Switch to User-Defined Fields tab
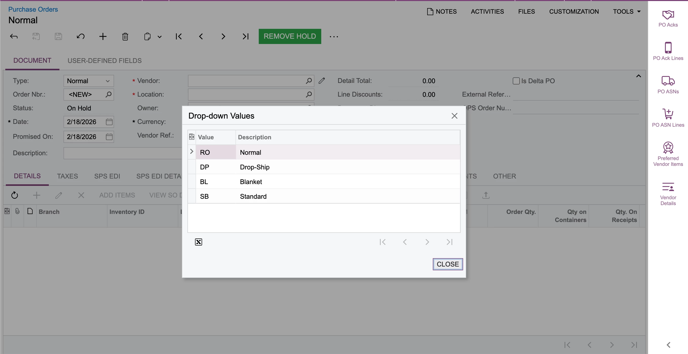Viewport: 688px width, 354px height. (x=104, y=61)
